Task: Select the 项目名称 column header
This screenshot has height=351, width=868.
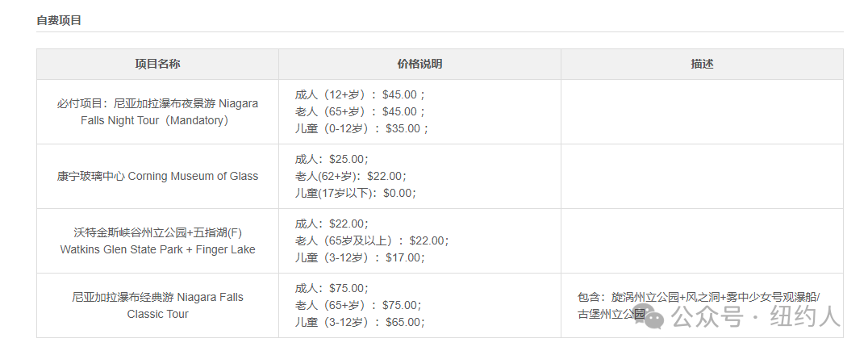Action: (x=158, y=64)
